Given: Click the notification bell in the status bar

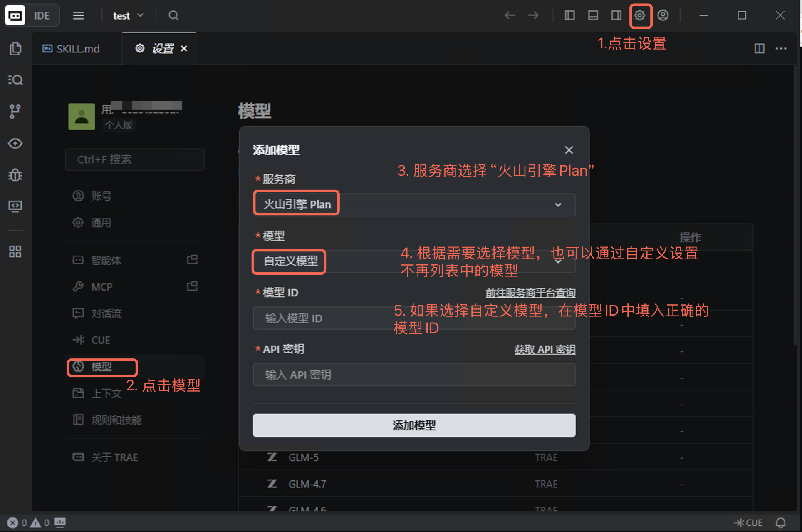Looking at the screenshot, I should (x=780, y=522).
